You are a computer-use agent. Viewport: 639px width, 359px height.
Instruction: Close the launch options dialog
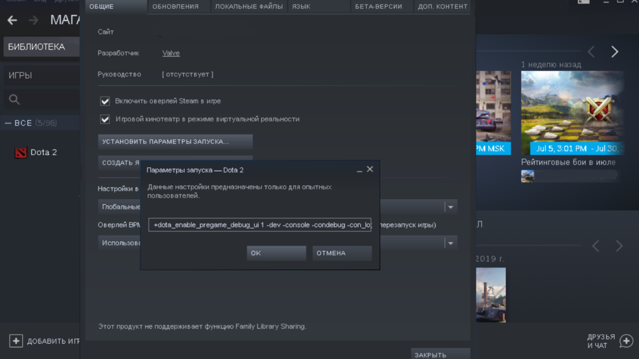(370, 169)
